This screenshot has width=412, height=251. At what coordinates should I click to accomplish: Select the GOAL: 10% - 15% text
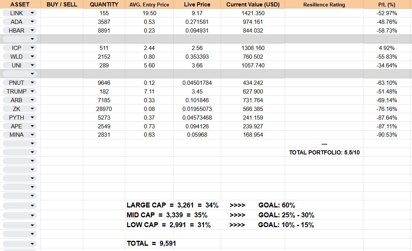[x=286, y=225]
